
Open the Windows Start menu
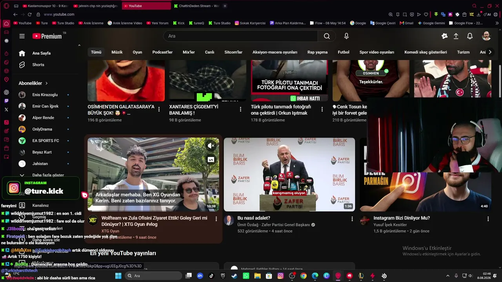tap(118, 276)
